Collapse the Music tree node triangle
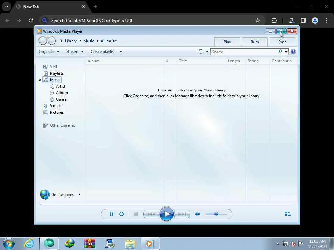This screenshot has width=334, height=250. pyautogui.click(x=40, y=80)
